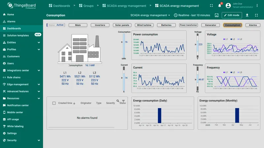264x148 pixels.
Task: Click the White labeling icon in sidebar
Action: (x=4, y=126)
